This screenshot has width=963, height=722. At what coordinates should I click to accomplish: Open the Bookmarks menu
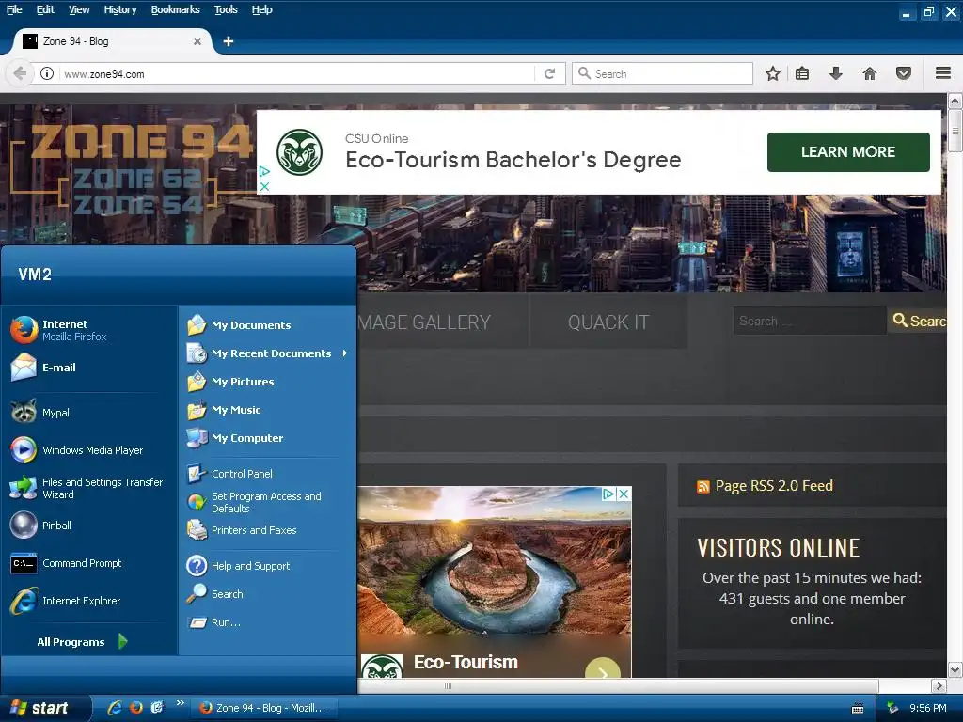point(176,9)
